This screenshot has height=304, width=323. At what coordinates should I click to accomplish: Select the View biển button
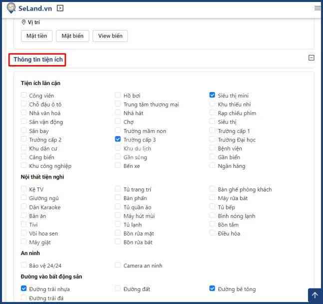[x=110, y=36]
